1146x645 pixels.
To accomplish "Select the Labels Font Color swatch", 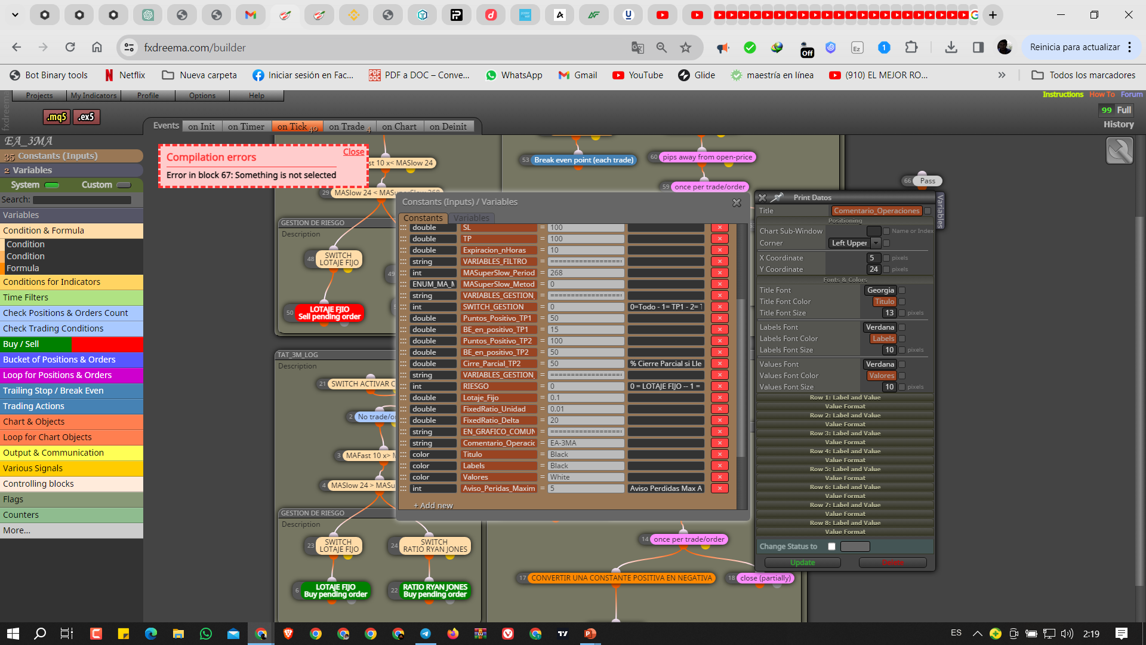I will (x=883, y=339).
